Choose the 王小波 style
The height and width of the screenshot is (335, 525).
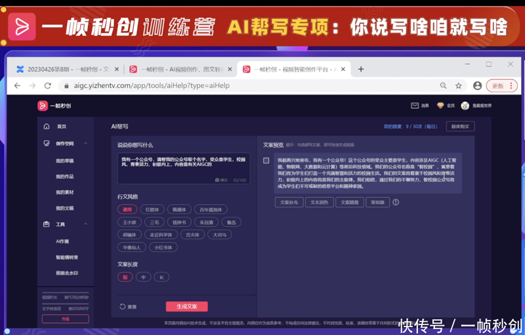coord(129,222)
